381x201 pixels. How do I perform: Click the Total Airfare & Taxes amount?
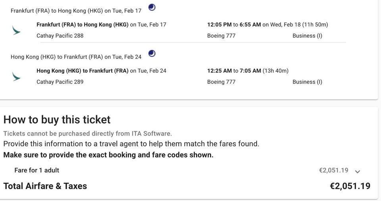click(350, 186)
